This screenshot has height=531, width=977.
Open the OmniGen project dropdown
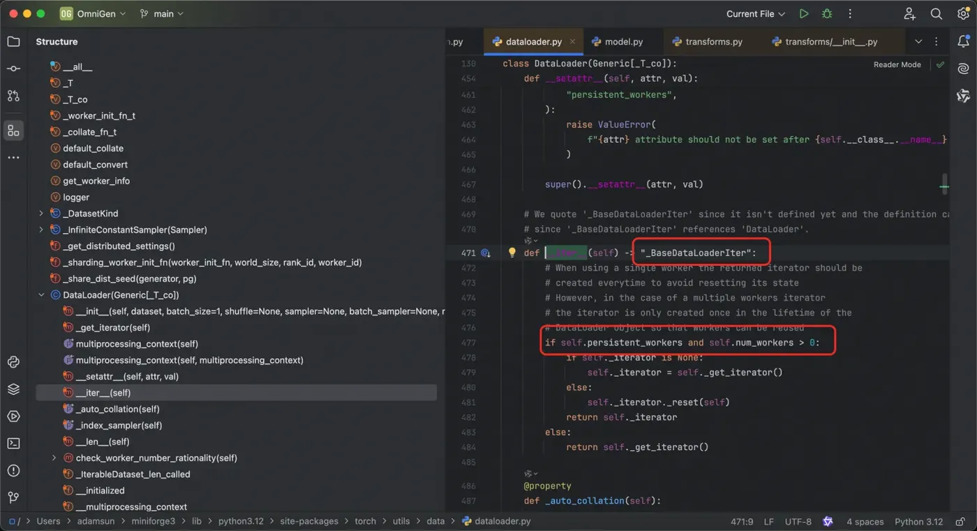[93, 14]
